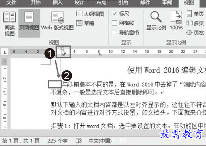Click language indicator 中文(中国)
Viewport: 206px width, 146px height.
[x=100, y=141]
